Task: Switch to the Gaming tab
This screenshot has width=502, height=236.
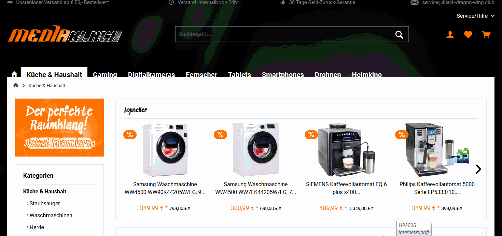Action: pyautogui.click(x=105, y=74)
